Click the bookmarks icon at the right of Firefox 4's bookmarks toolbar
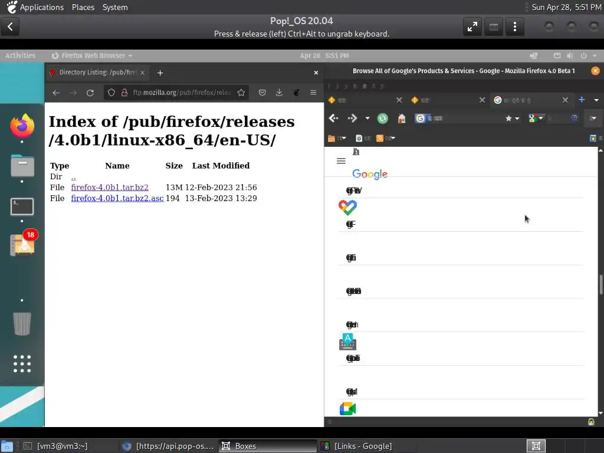Image resolution: width=604 pixels, height=453 pixels. pos(593,138)
